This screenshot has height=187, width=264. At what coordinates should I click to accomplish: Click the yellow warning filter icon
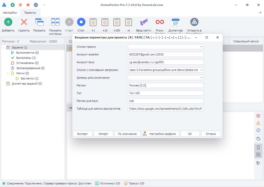tap(258, 123)
